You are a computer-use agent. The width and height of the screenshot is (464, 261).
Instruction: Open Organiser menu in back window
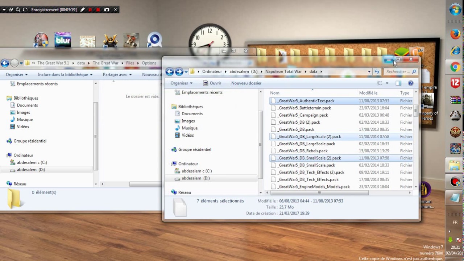pyautogui.click(x=17, y=75)
